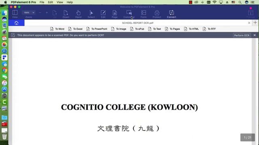
Task: Open the View sidebar panel icon
Action: (15, 14)
